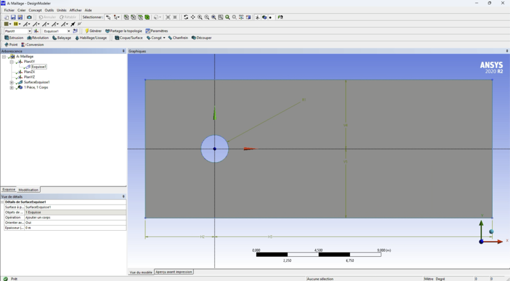Screen dimensions: 510x281
Task: Click the New Plane icon
Action: click(x=36, y=31)
